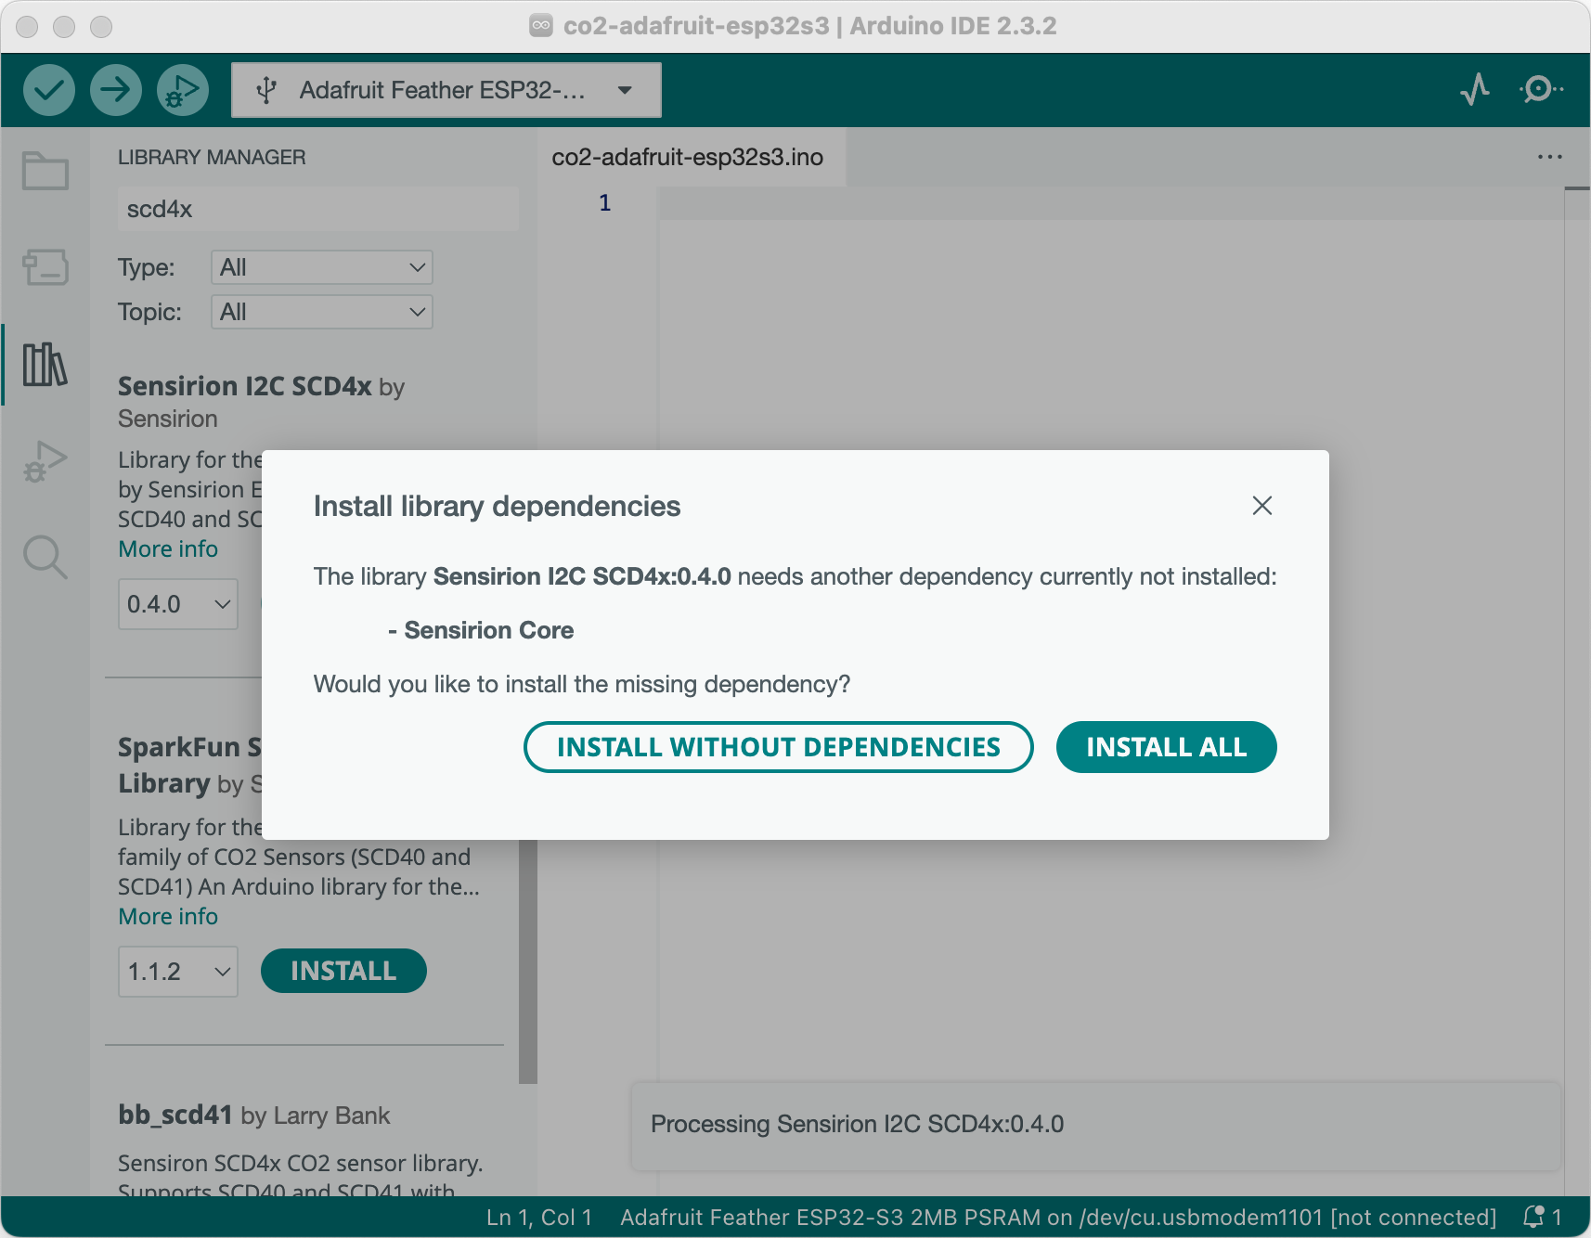The image size is (1591, 1238).
Task: Open the Sketchbook sidebar panel
Action: (45, 171)
